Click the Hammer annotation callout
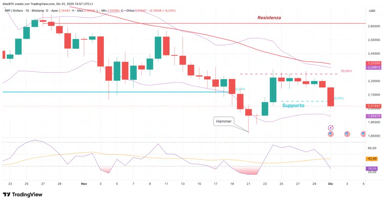385x202 pixels. click(224, 121)
